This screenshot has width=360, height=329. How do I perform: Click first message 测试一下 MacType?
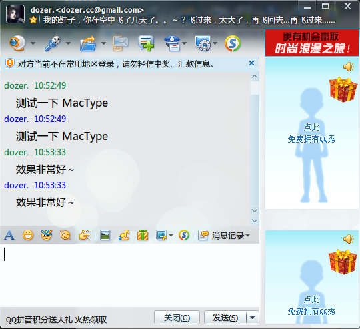tap(62, 103)
